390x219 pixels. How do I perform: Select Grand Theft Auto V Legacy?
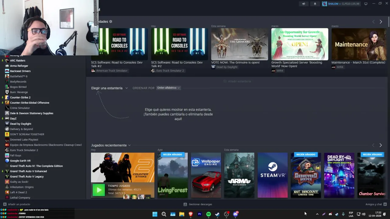point(27,176)
